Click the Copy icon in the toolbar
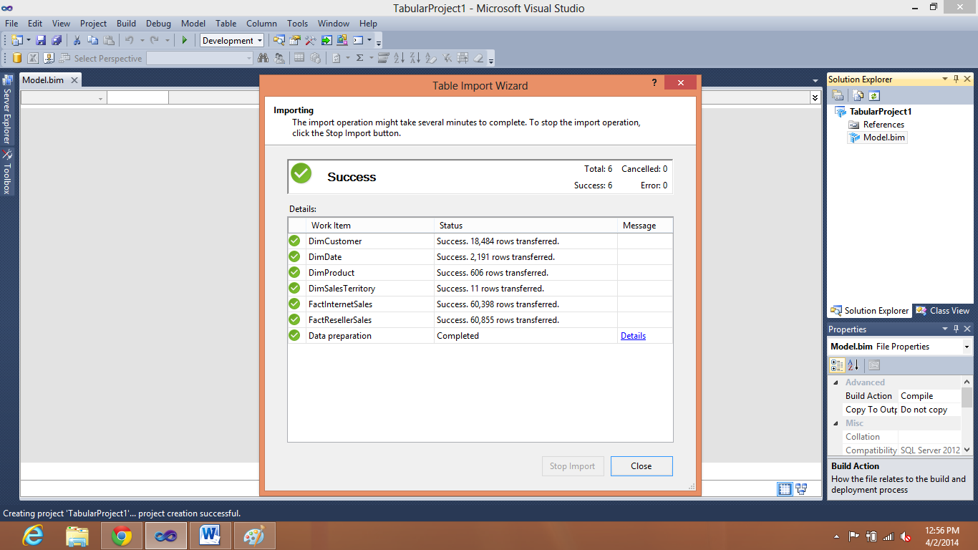 tap(92, 40)
